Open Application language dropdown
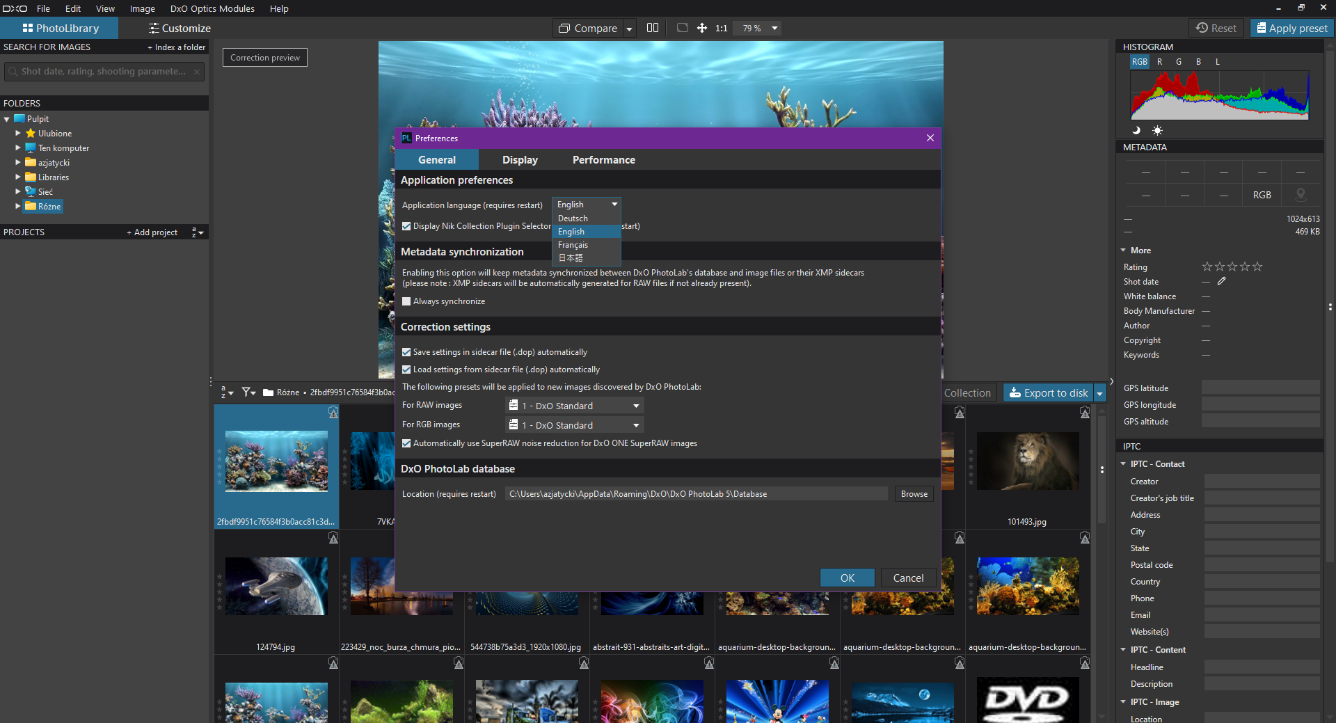The image size is (1336, 723). (x=587, y=205)
